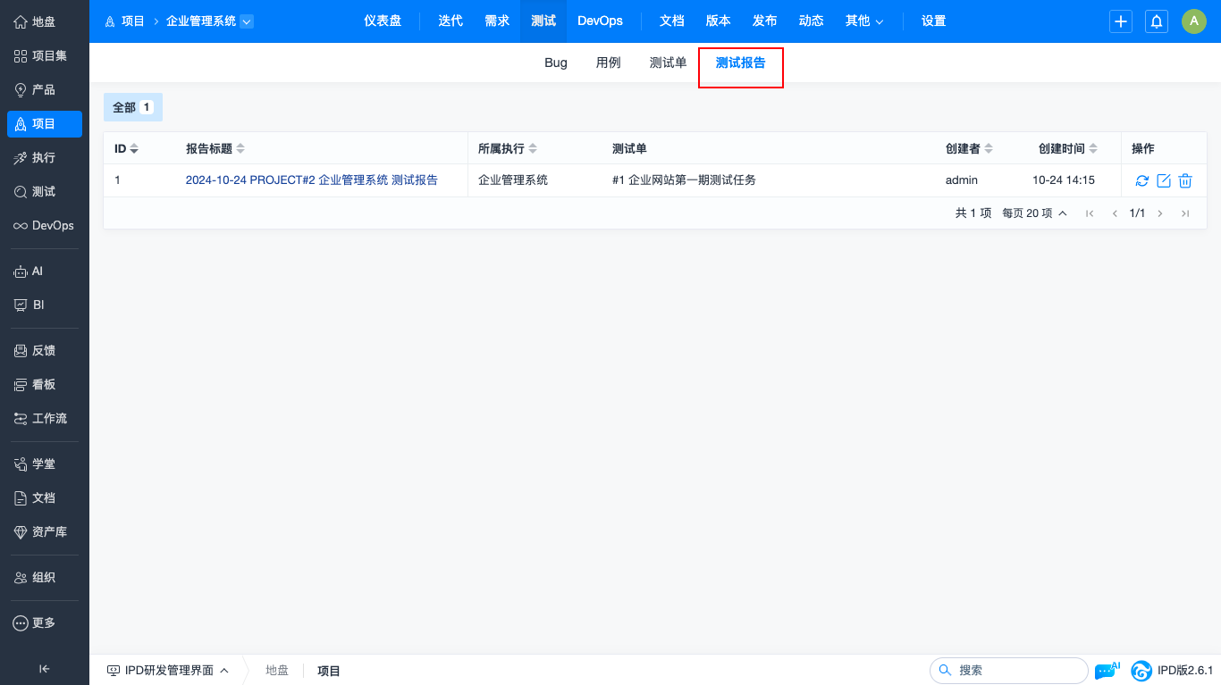Edit the test report with the pencil icon
Screen dimensions: 1221x685
[x=1164, y=180]
